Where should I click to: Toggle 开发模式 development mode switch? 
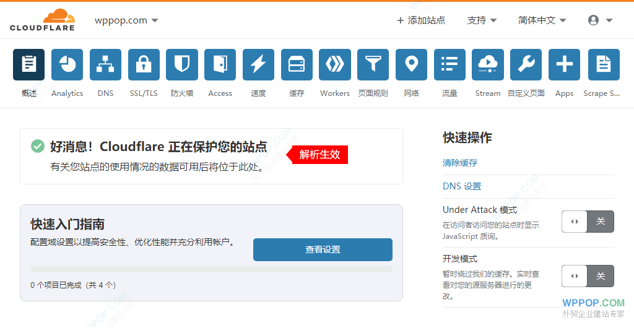[588, 276]
